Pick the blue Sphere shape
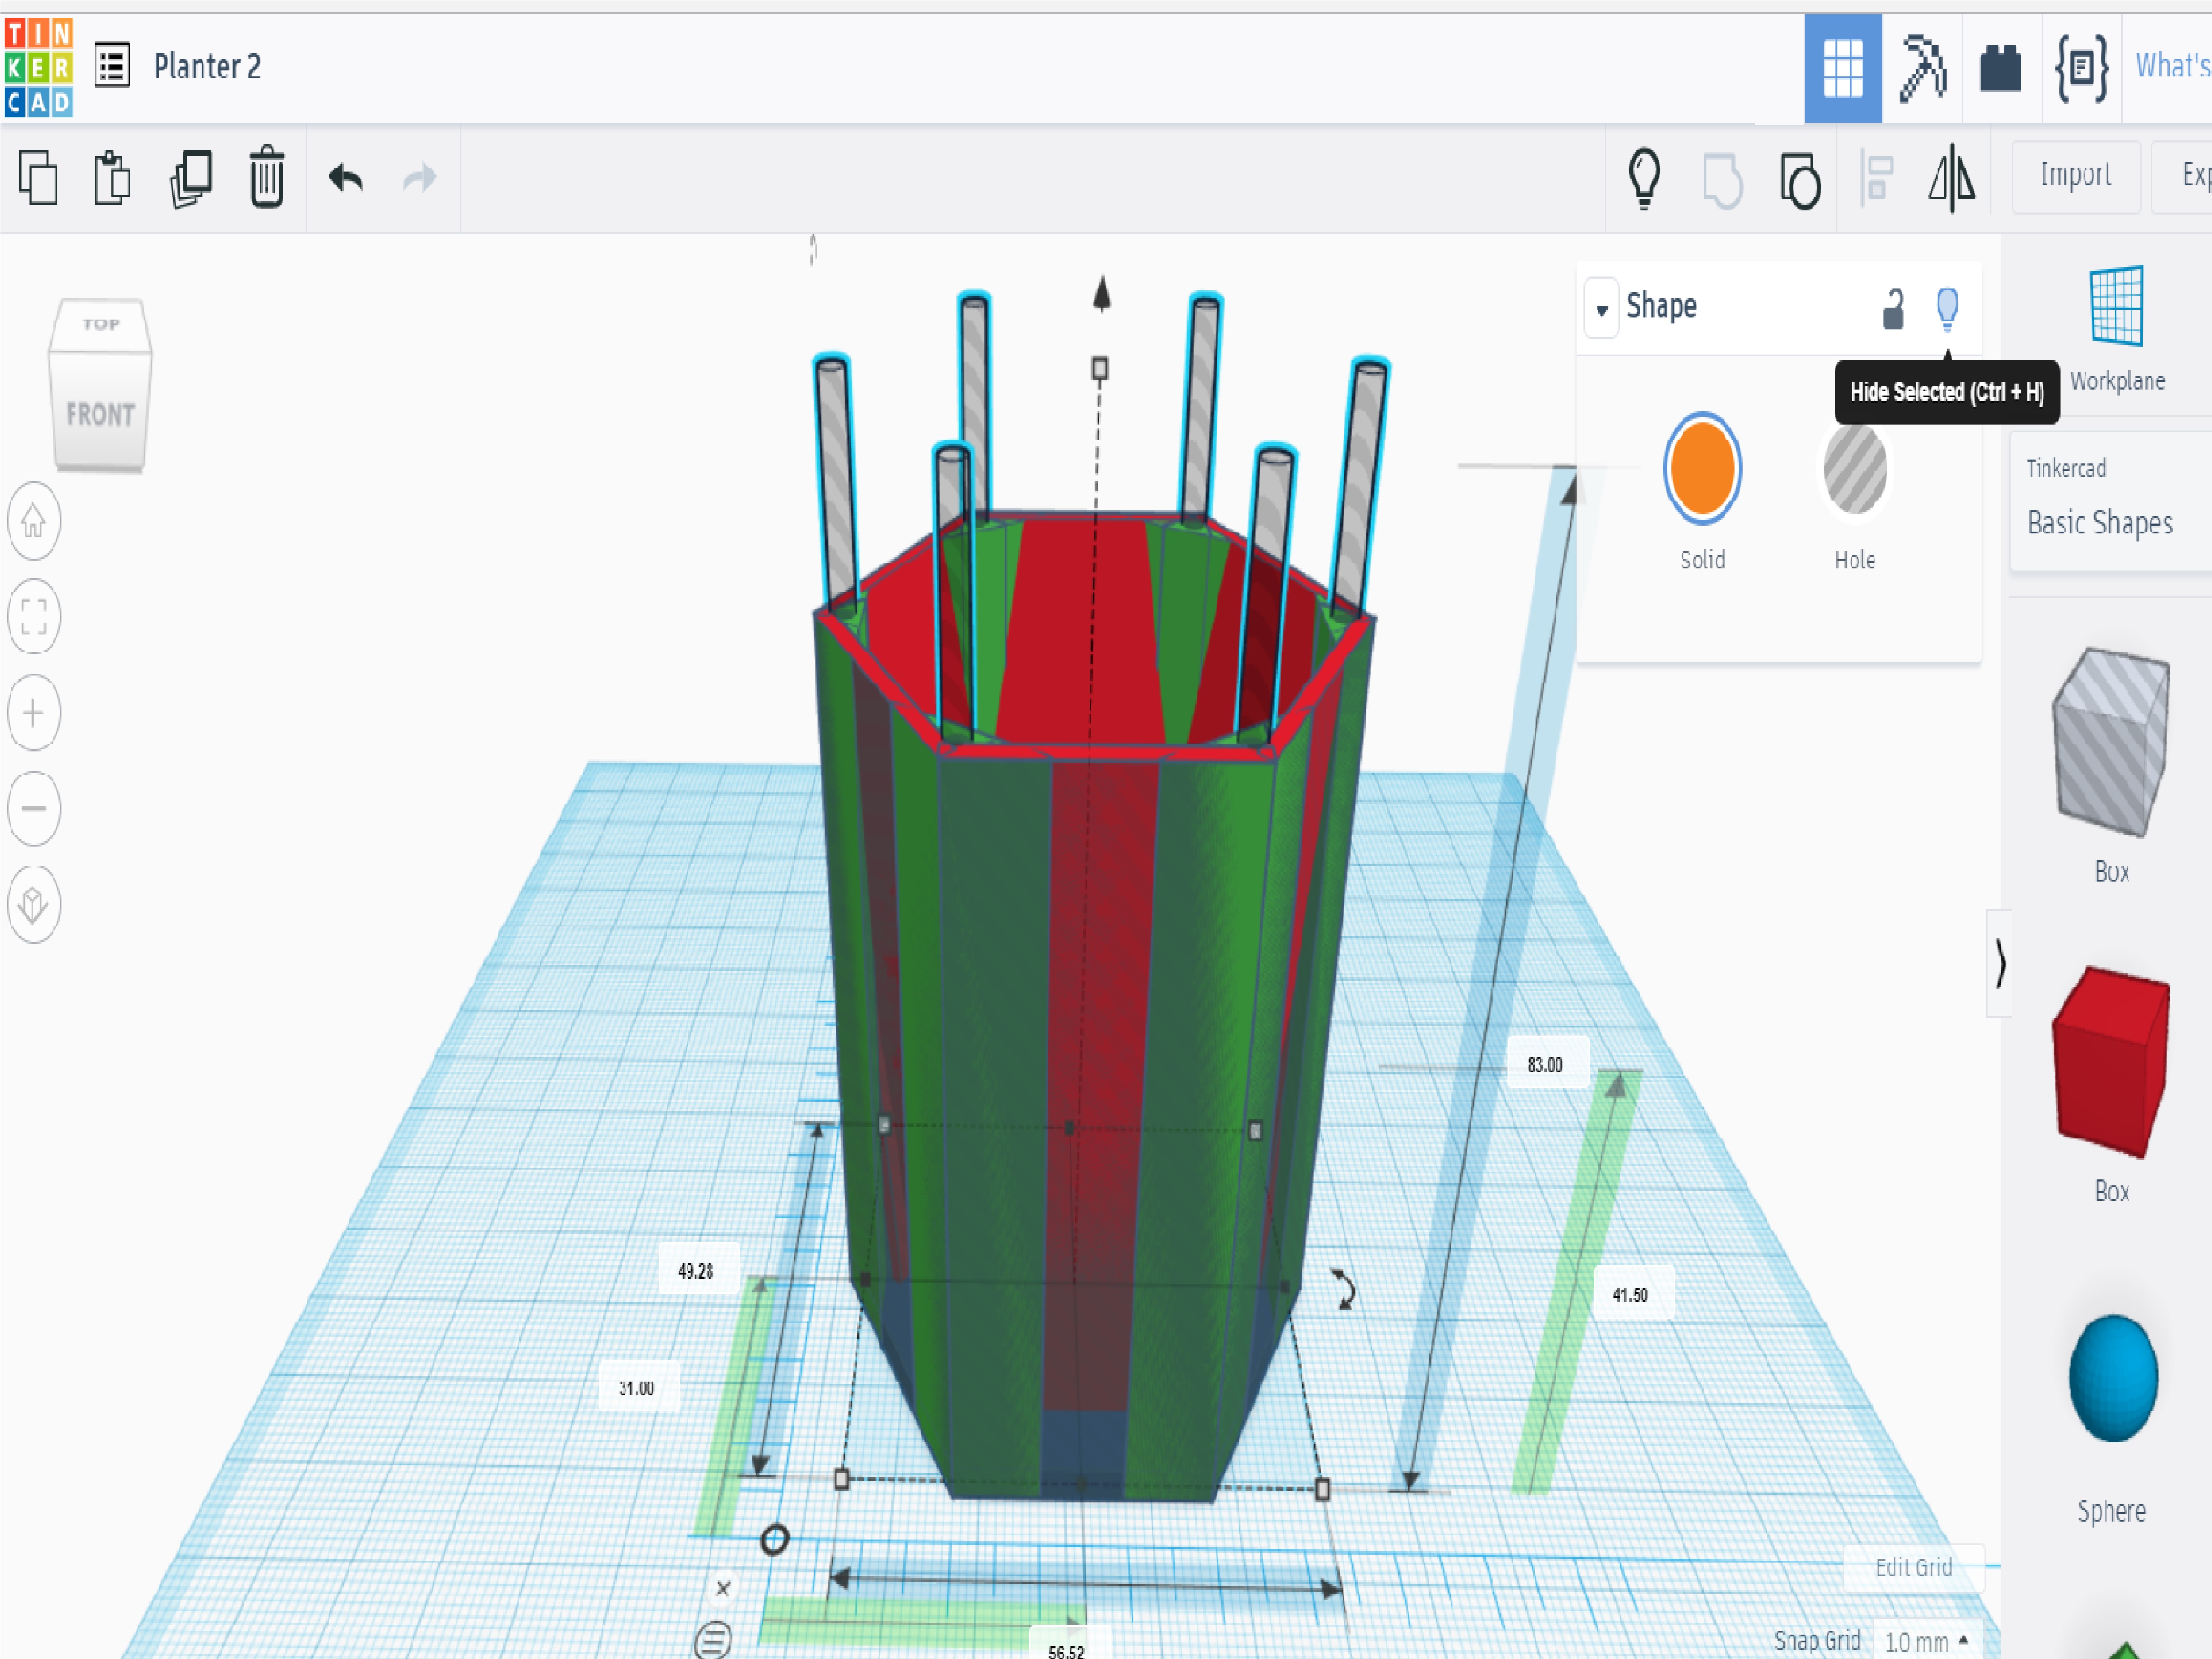The width and height of the screenshot is (2212, 1659). tap(2113, 1378)
